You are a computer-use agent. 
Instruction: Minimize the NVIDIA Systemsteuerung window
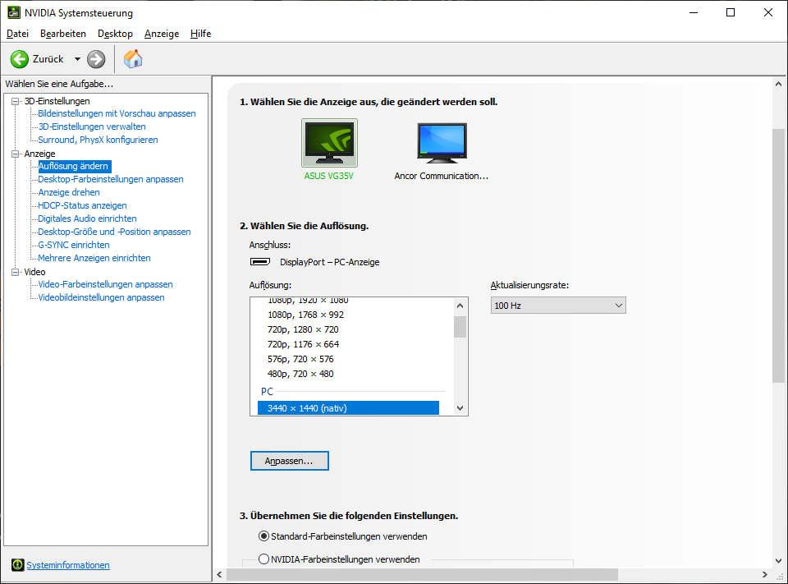coord(694,12)
